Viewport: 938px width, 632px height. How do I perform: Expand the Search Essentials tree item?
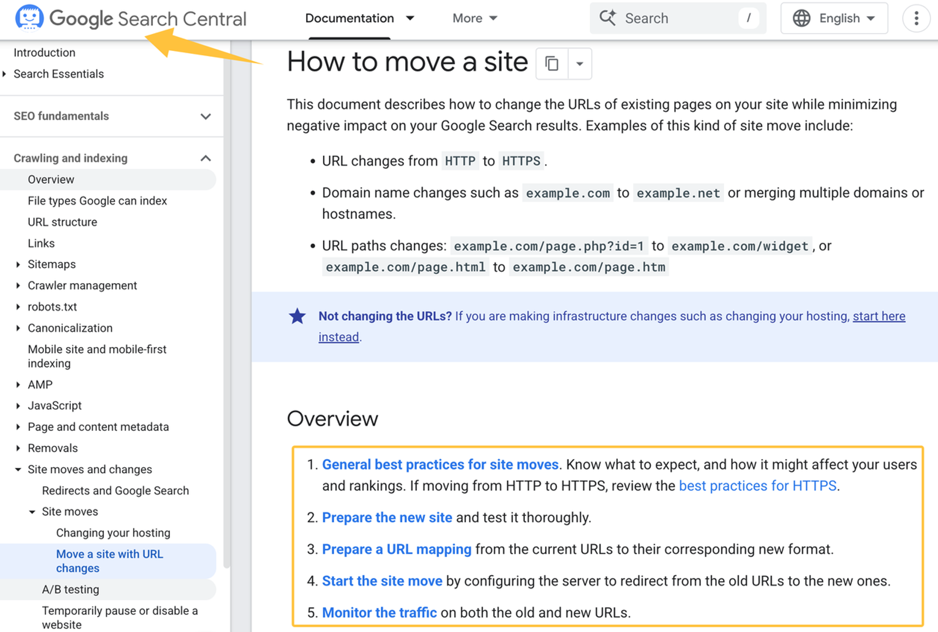[x=5, y=74]
